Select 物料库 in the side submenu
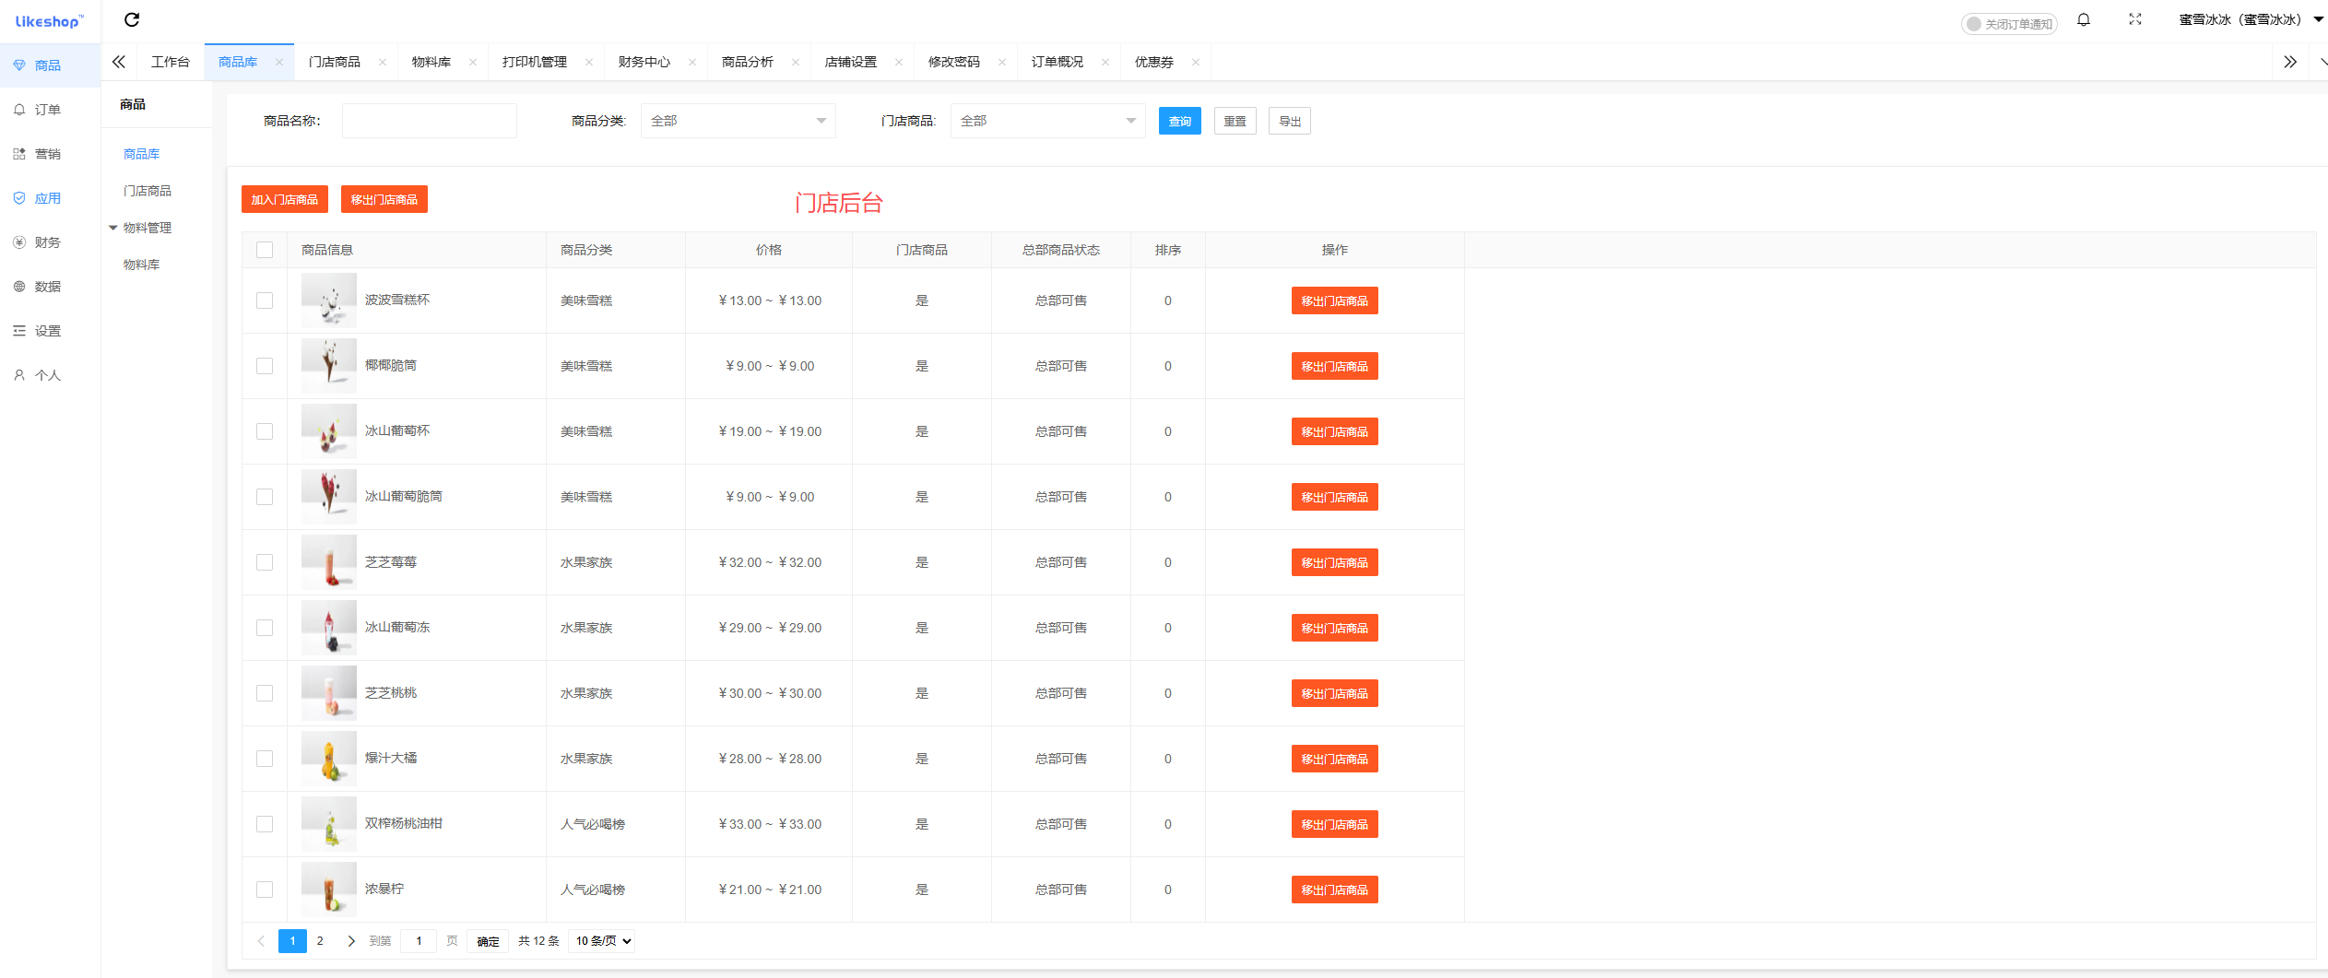This screenshot has width=2328, height=978. tap(142, 265)
